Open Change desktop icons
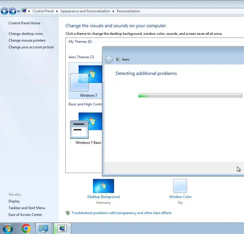Screen dimensions: 244x234 26,34
